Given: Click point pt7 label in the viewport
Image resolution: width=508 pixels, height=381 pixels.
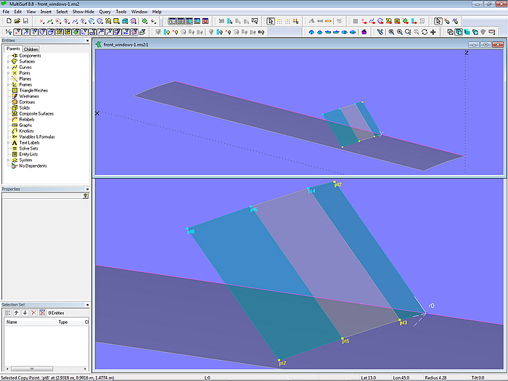Looking at the screenshot, I should (x=283, y=363).
